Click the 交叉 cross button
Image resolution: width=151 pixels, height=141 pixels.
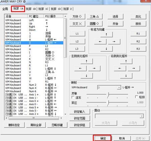click(77, 24)
